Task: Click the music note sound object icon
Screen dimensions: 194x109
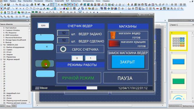Action: point(79,9)
